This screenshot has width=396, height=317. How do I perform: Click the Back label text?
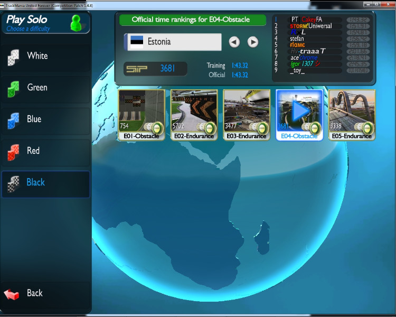(35, 293)
